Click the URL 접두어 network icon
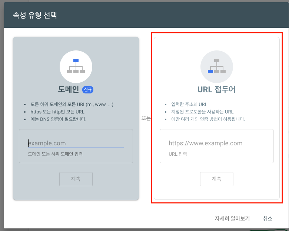The image size is (289, 231). pos(217,67)
